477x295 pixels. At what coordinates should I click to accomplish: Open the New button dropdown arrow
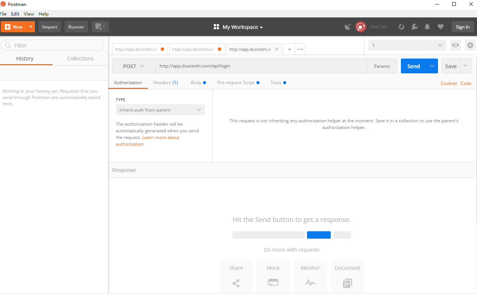tap(31, 27)
